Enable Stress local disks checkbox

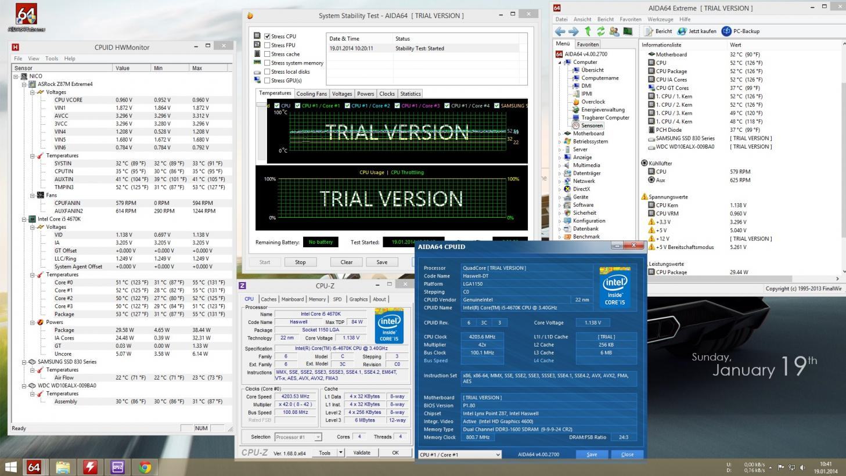pyautogui.click(x=267, y=72)
